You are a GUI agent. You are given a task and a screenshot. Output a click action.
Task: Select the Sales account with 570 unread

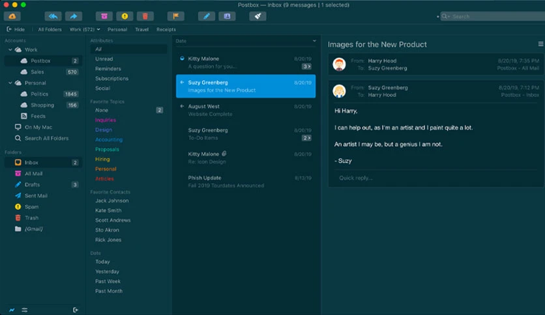tap(44, 72)
